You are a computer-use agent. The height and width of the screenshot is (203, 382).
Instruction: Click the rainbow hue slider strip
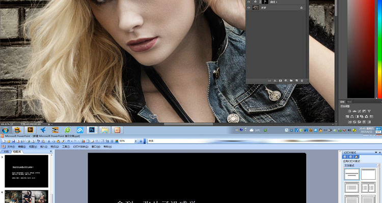[x=379, y=49]
